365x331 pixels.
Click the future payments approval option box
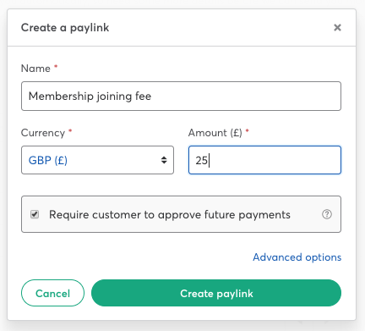(x=181, y=214)
